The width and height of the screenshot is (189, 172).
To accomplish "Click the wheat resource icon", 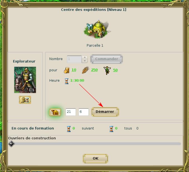I will pyautogui.click(x=85, y=70).
